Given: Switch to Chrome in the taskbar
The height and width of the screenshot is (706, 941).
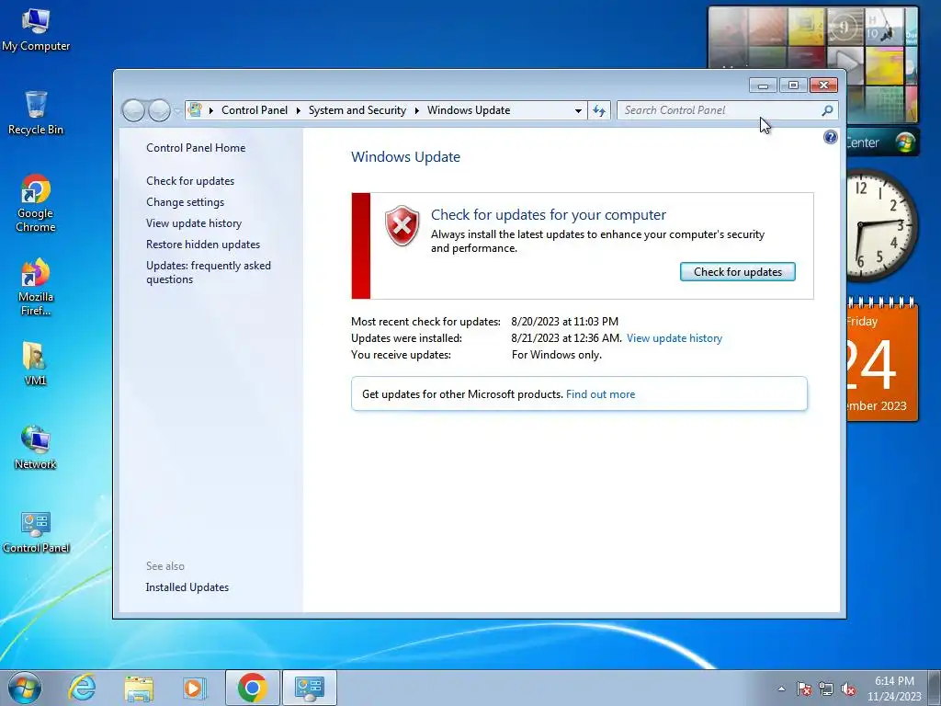Looking at the screenshot, I should point(252,688).
